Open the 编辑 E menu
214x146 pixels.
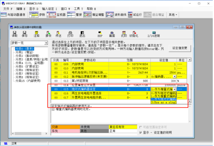pos(21,9)
